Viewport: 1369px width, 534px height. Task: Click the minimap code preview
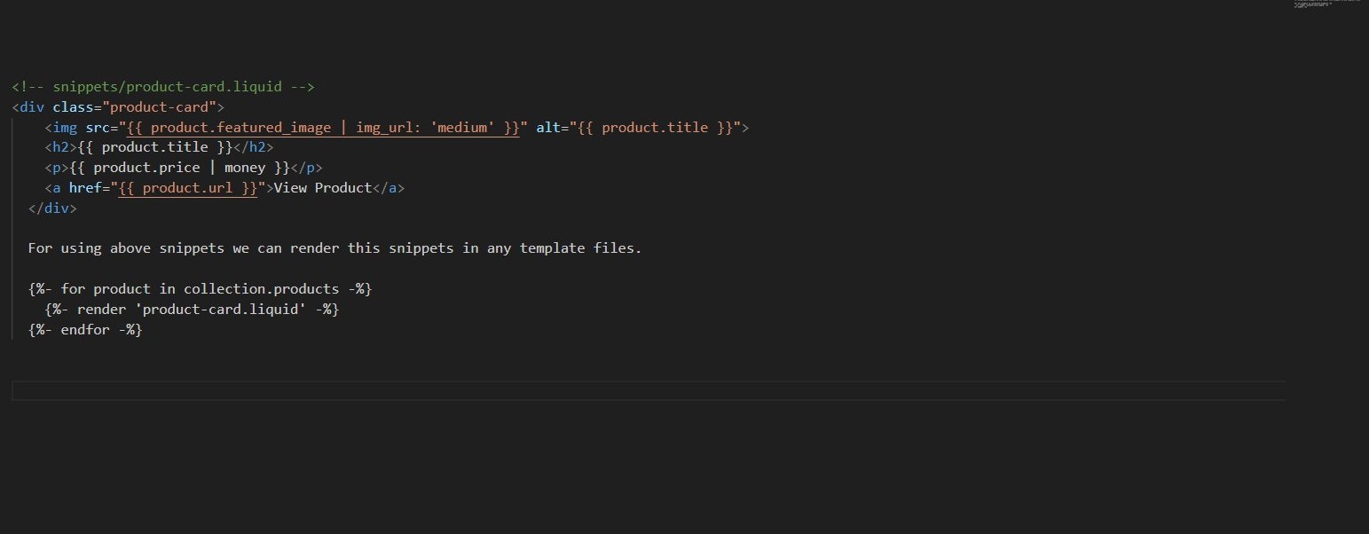point(1313,4)
